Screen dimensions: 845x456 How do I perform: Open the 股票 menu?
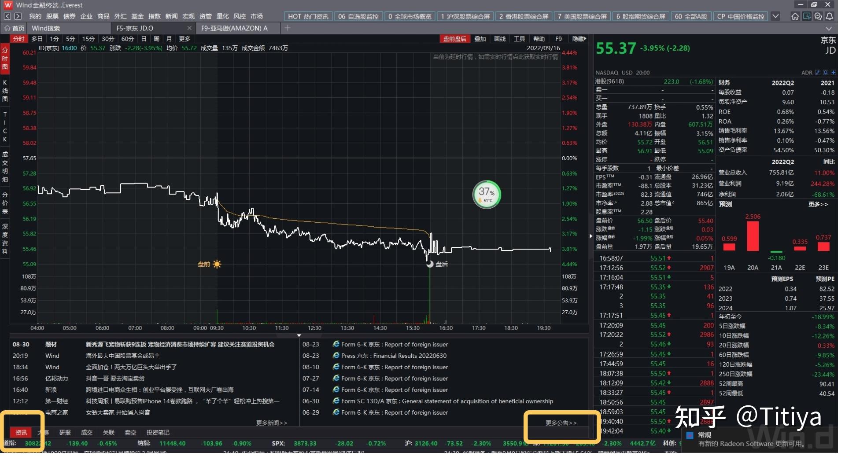pyautogui.click(x=52, y=16)
